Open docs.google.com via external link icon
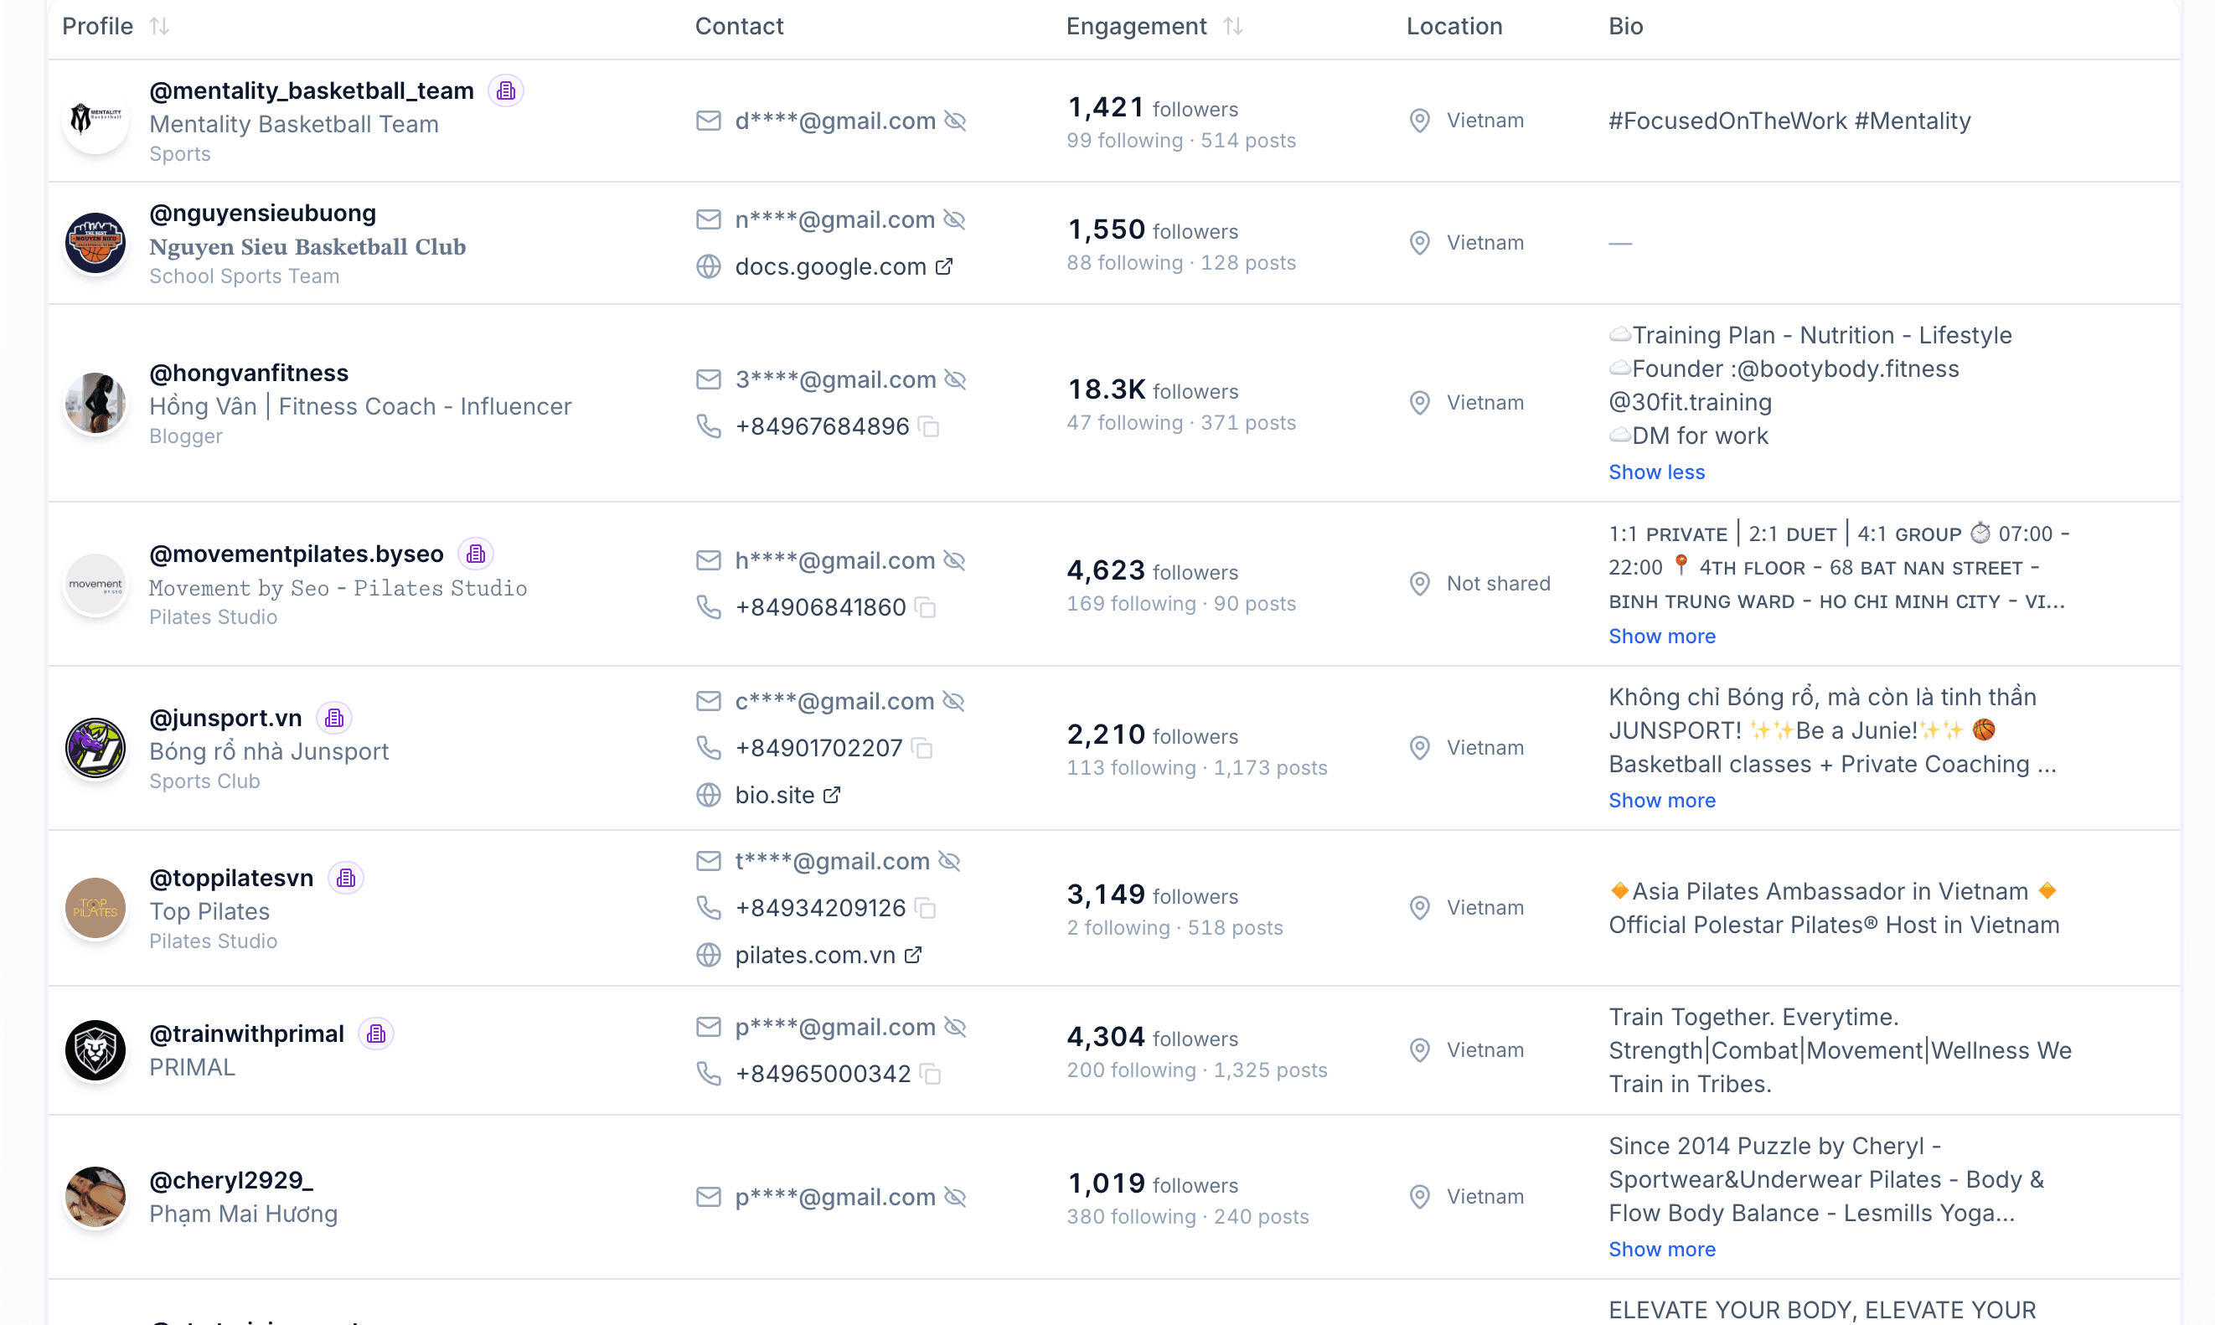 945,266
